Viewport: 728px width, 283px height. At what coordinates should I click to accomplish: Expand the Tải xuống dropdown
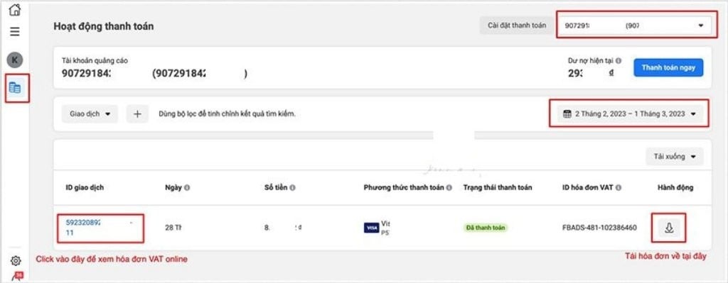pos(675,157)
